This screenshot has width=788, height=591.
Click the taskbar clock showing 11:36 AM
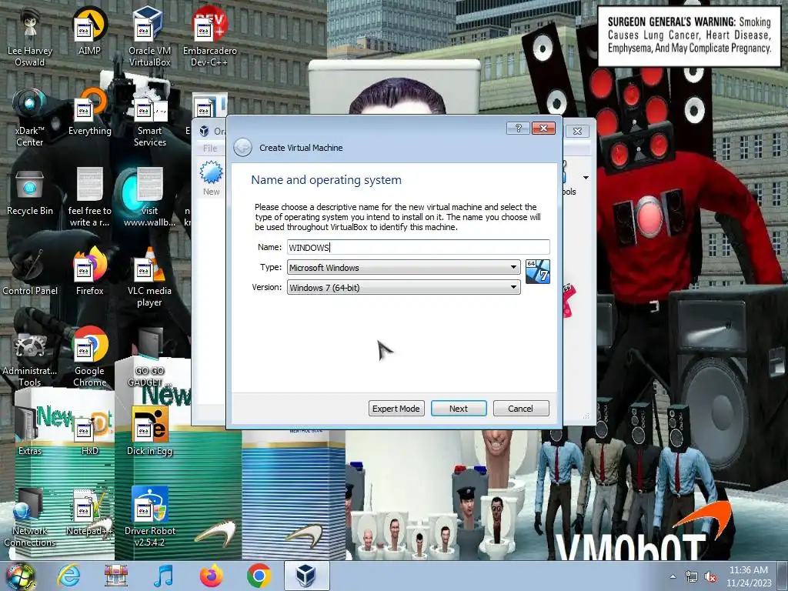click(748, 576)
